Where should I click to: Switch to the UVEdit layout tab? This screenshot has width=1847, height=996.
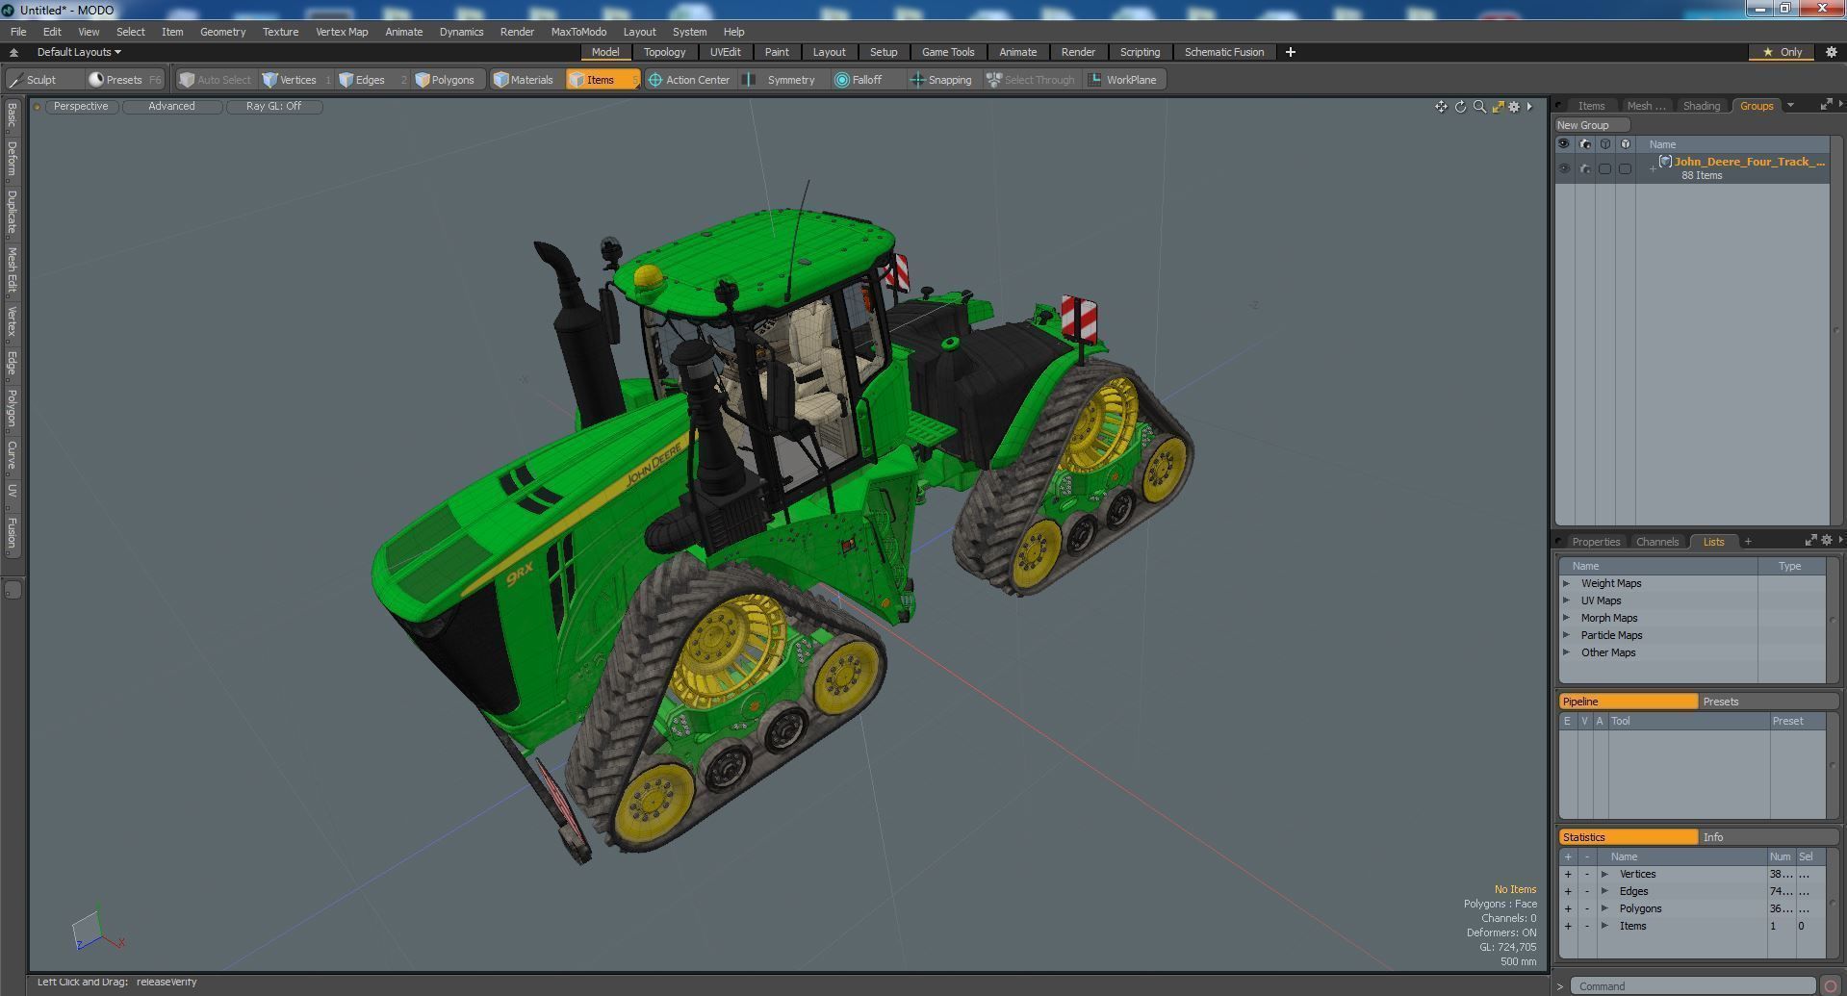coord(725,52)
